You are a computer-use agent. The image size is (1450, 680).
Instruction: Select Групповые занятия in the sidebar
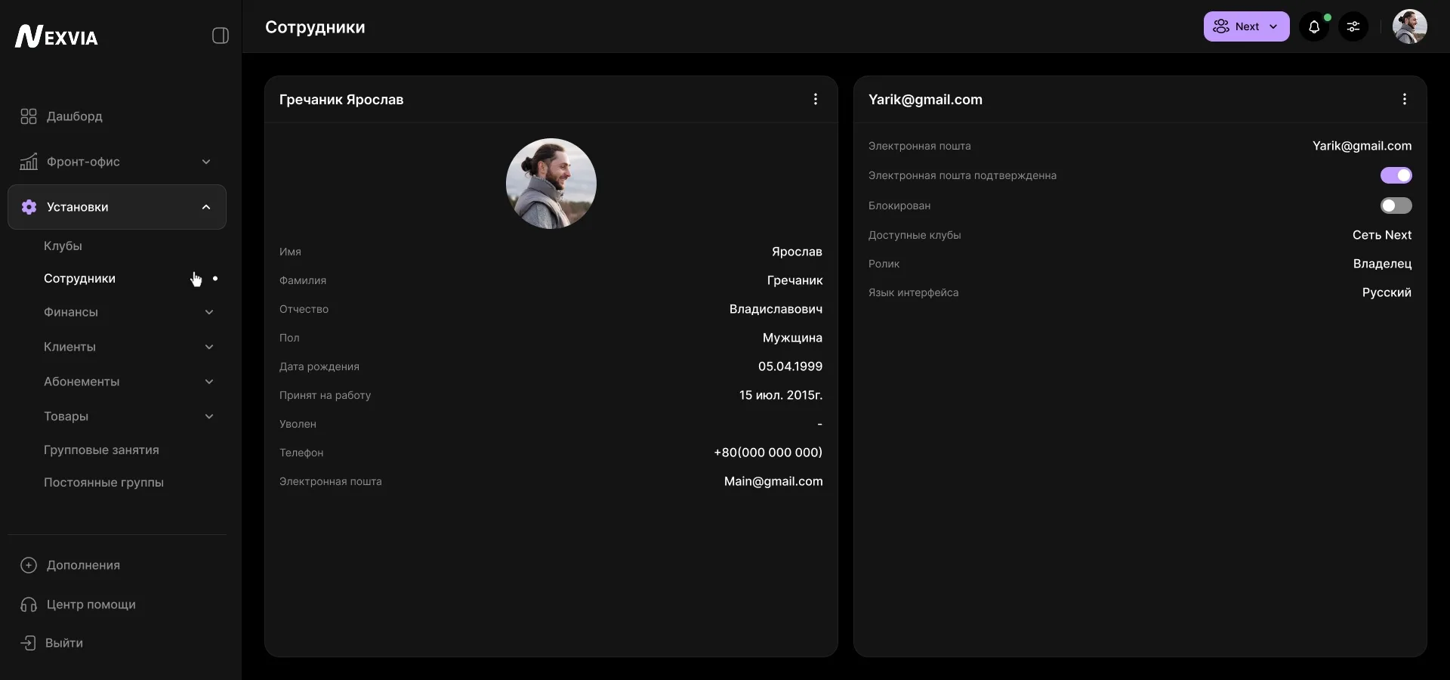pyautogui.click(x=102, y=451)
